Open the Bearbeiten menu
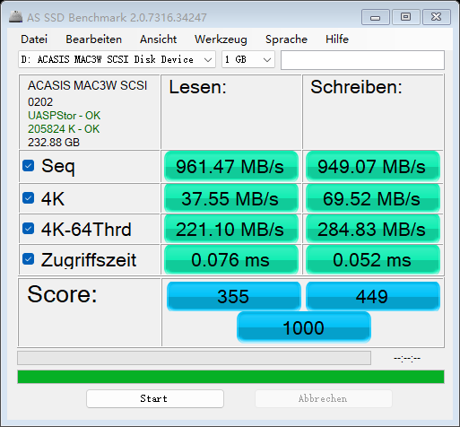Viewport: 460px width, 427px height. [94, 39]
